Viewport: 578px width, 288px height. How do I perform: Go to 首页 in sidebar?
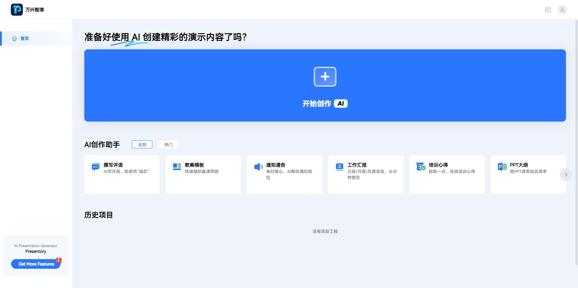pos(25,39)
